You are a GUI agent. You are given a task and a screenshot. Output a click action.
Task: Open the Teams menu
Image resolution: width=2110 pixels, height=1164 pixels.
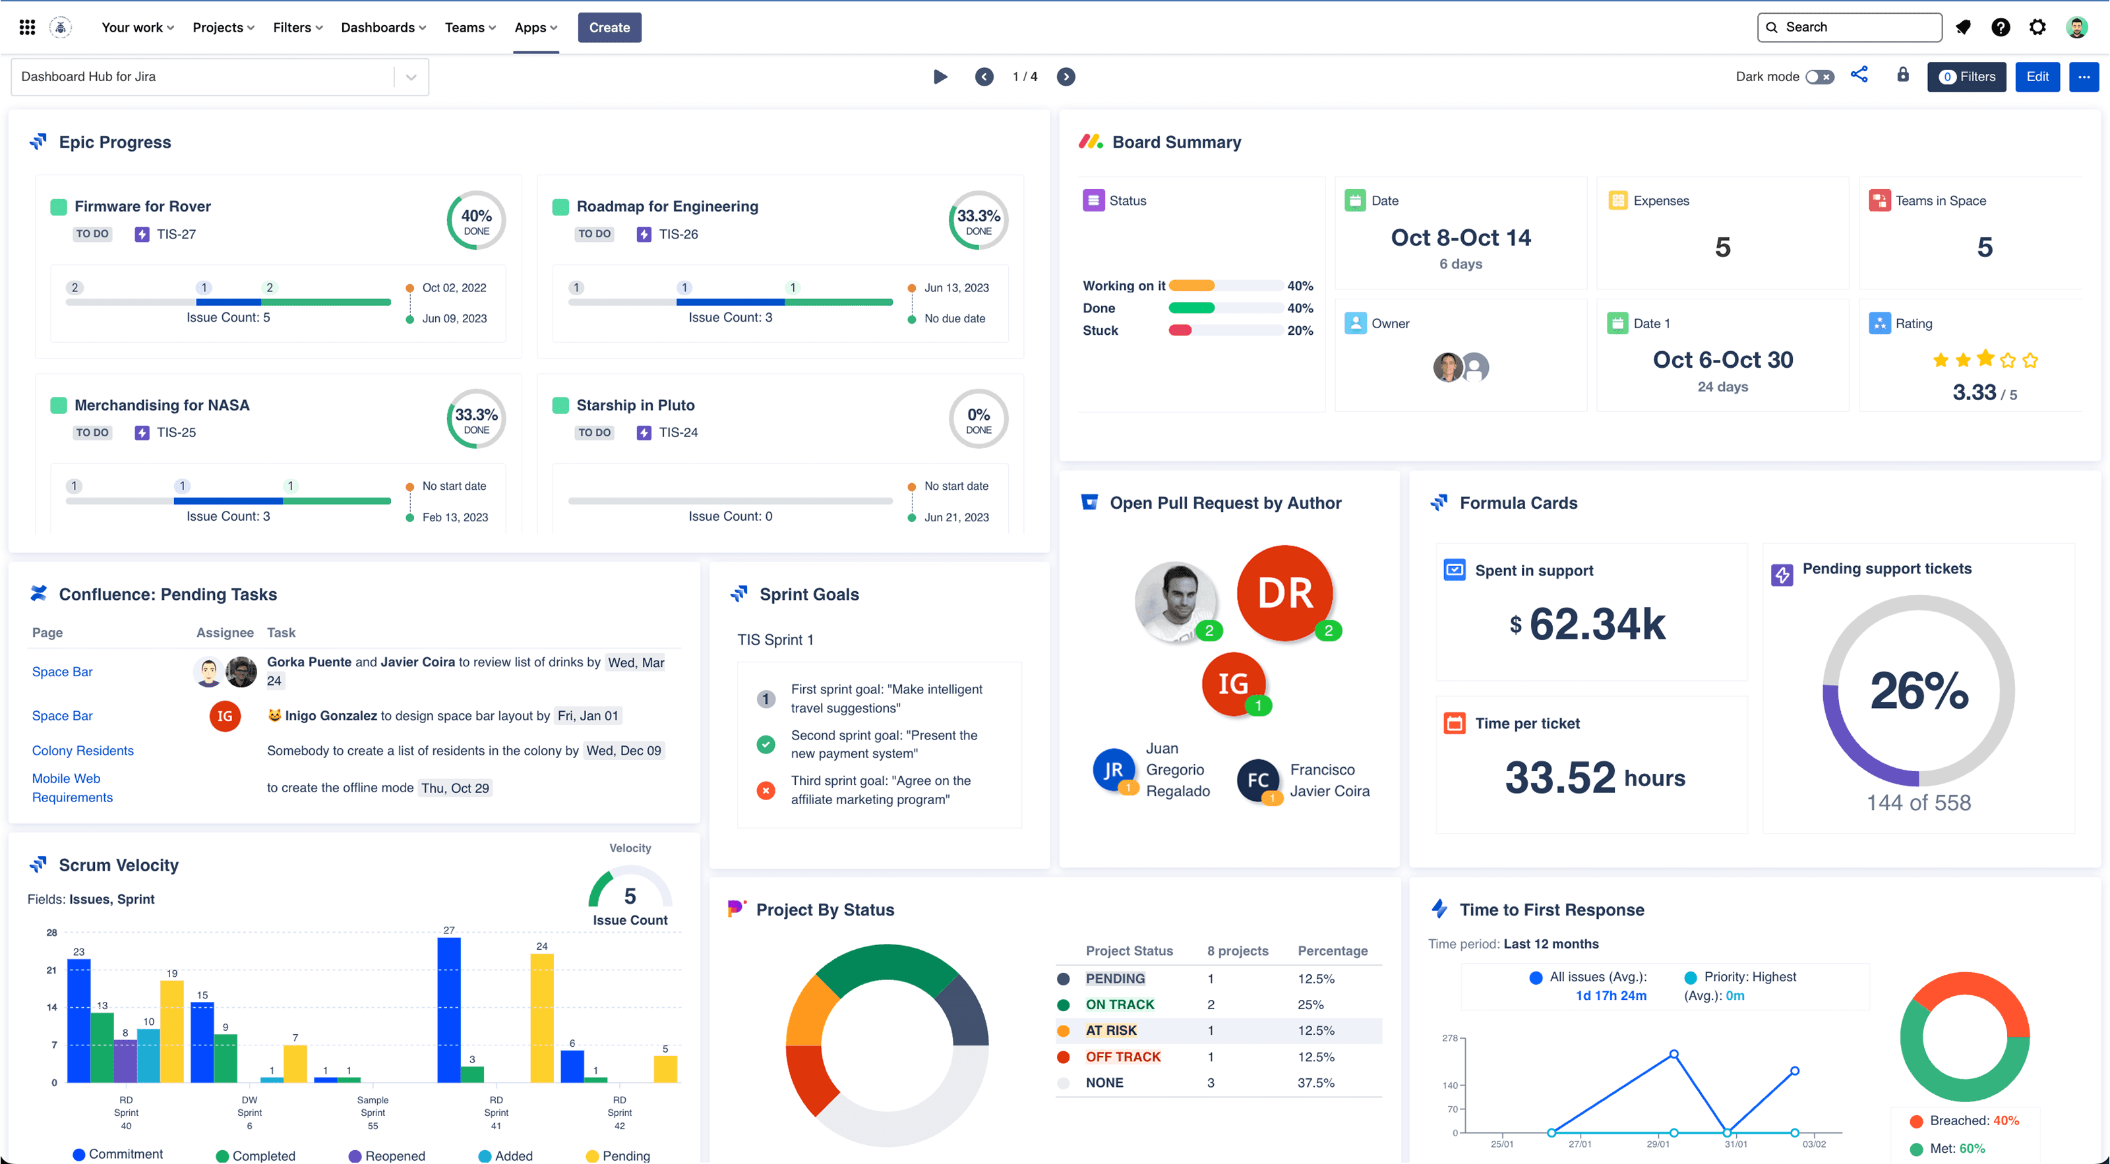pos(470,27)
